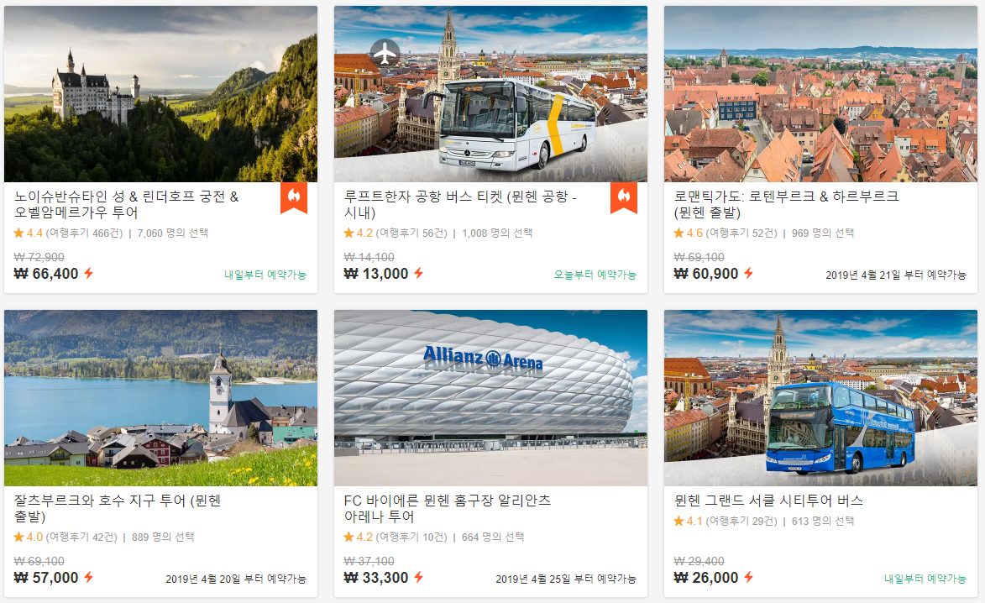Image resolution: width=985 pixels, height=603 pixels.
Task: Click the 4.4 star rating on Neuschwanstein tour
Action: pos(29,233)
